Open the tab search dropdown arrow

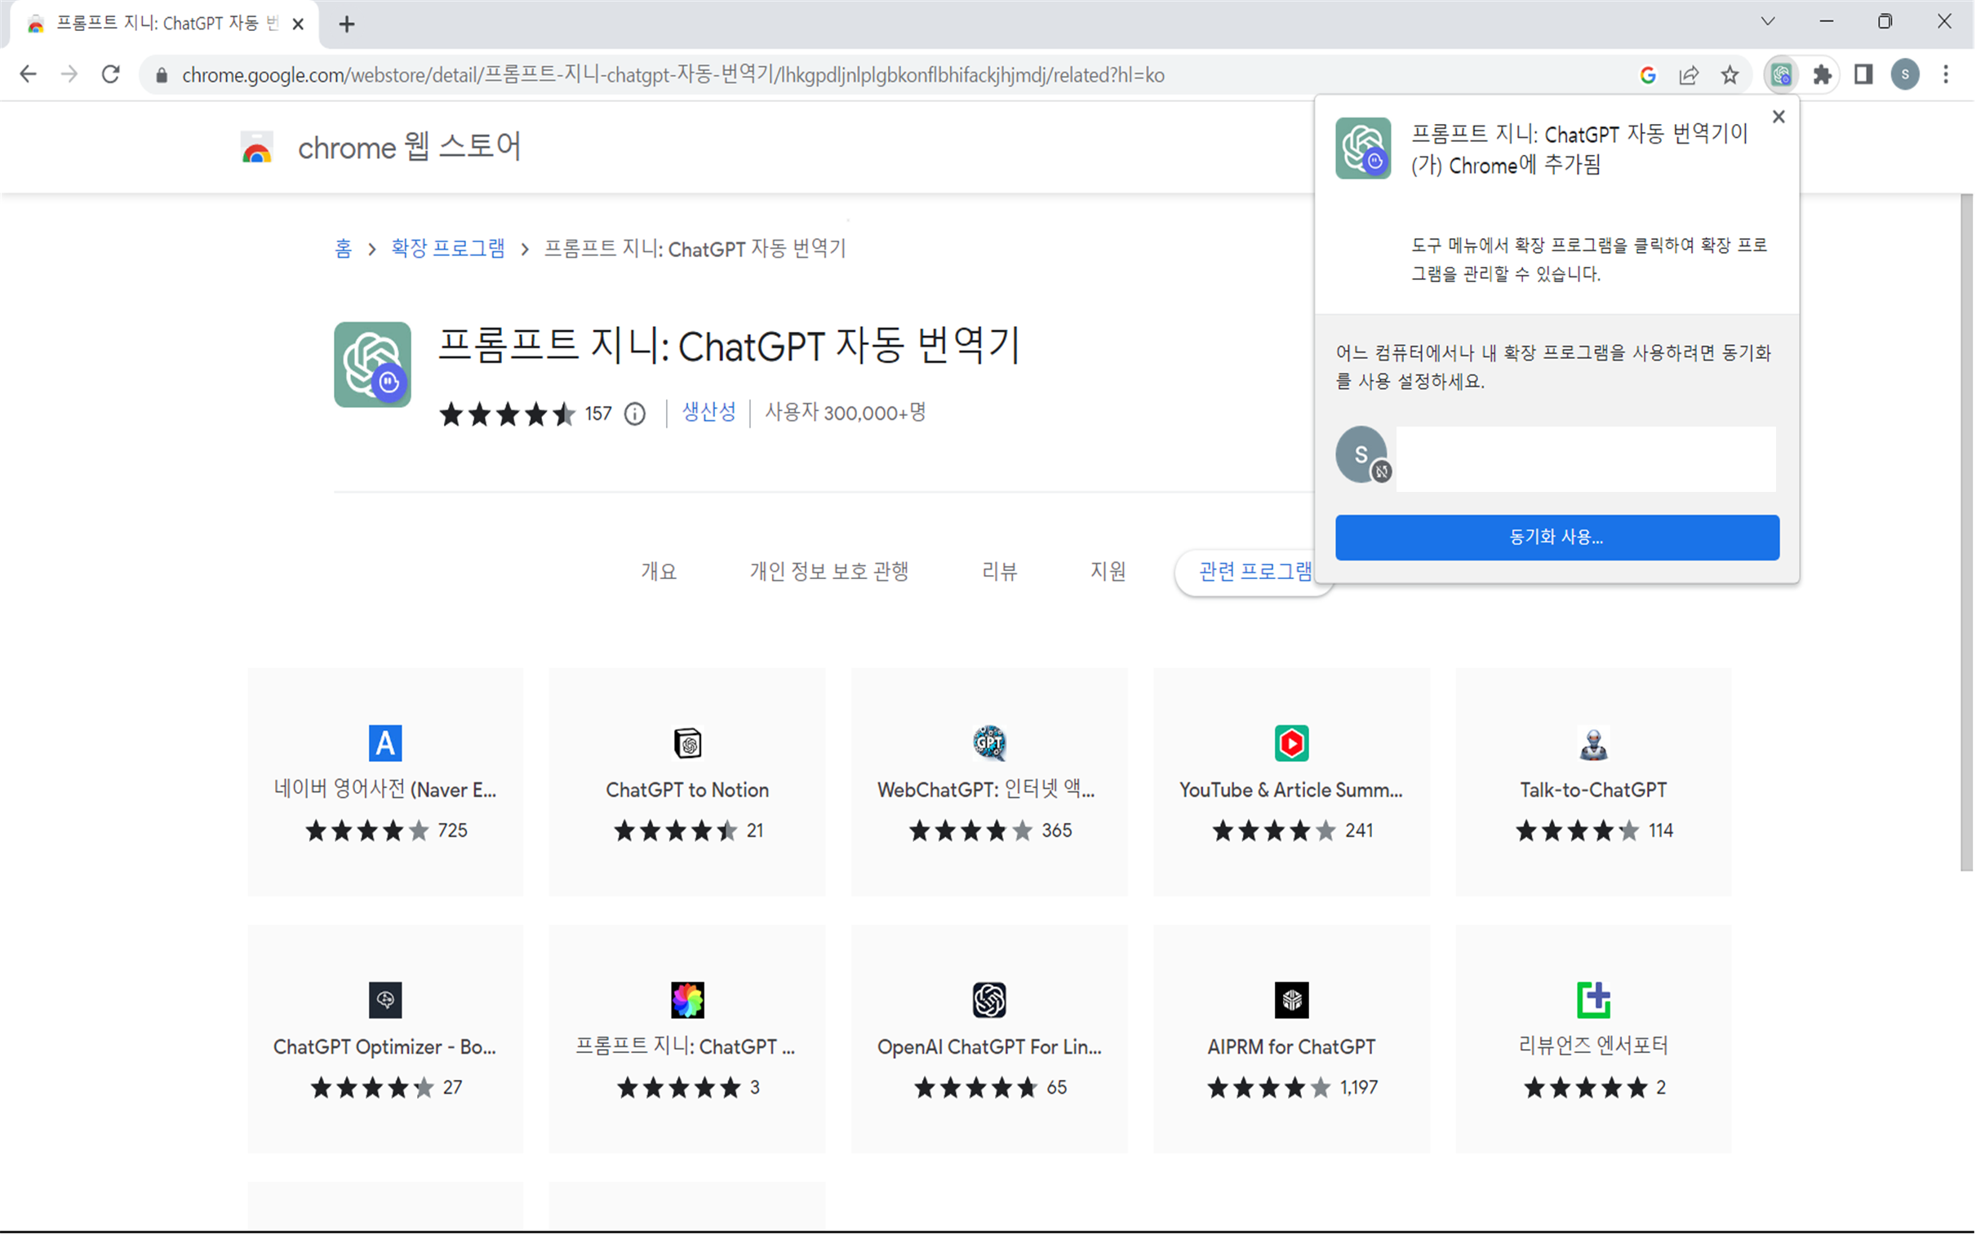pyautogui.click(x=1769, y=22)
